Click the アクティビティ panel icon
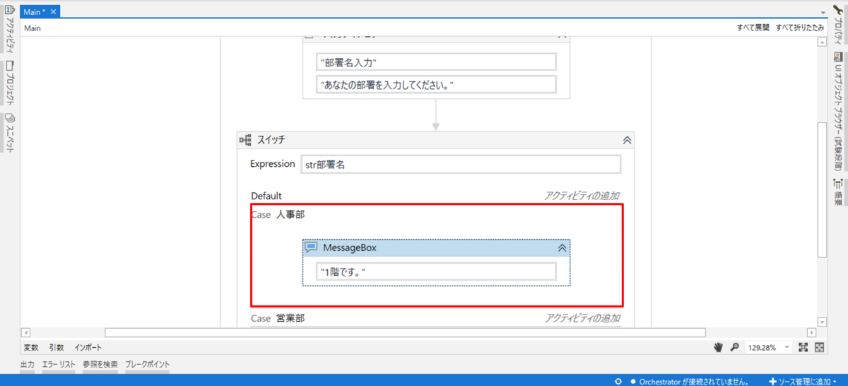Screen dimensions: 848x386 click(10, 10)
